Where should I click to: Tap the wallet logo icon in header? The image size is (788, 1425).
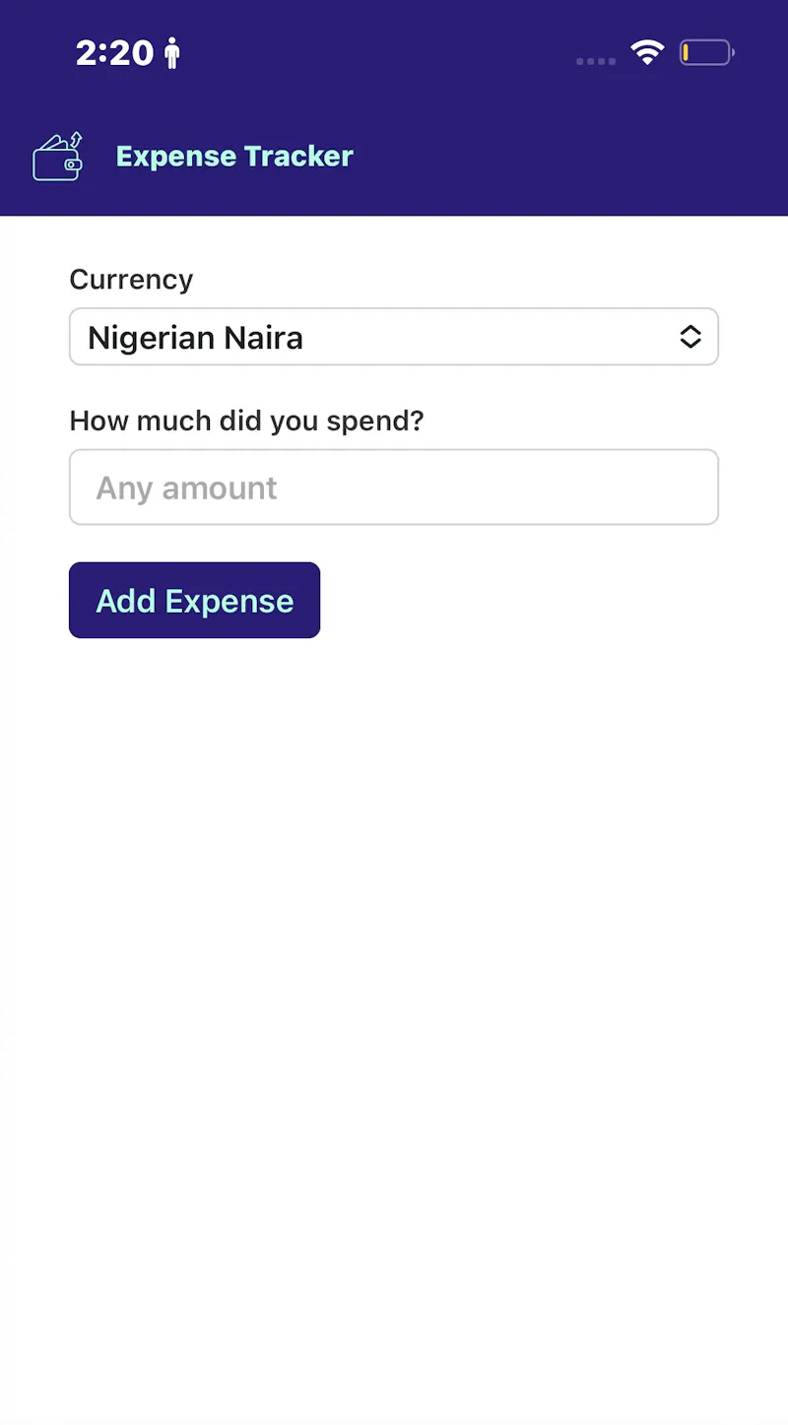click(x=58, y=157)
